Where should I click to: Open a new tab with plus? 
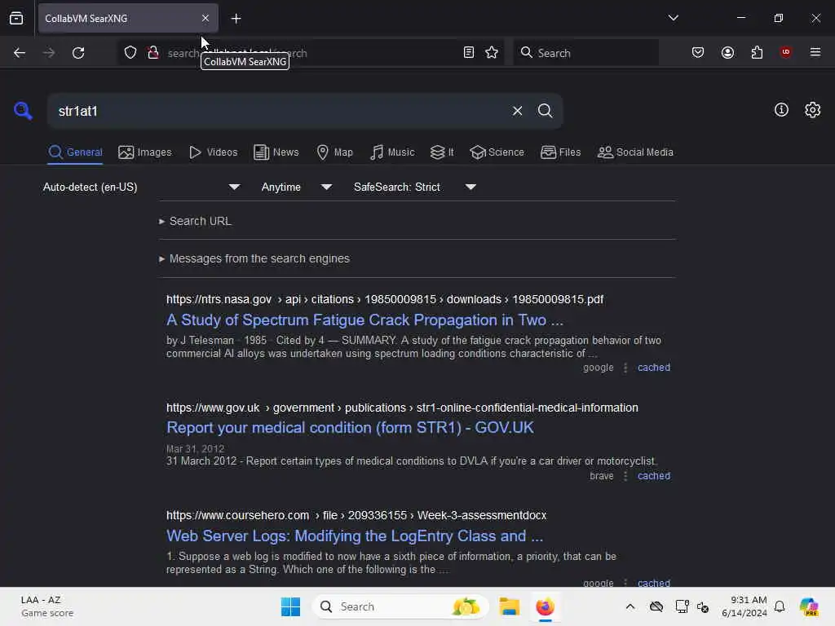[x=236, y=19]
